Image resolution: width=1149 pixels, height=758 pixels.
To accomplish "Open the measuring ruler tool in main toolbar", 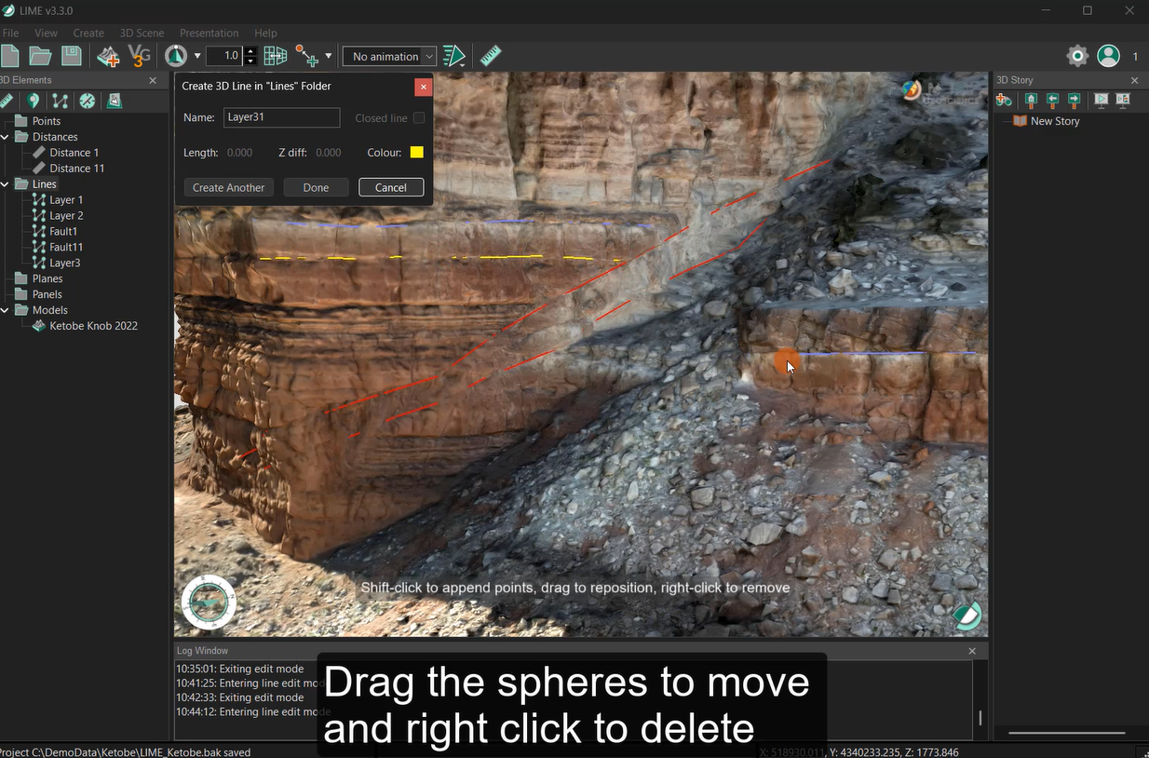I will pyautogui.click(x=491, y=56).
